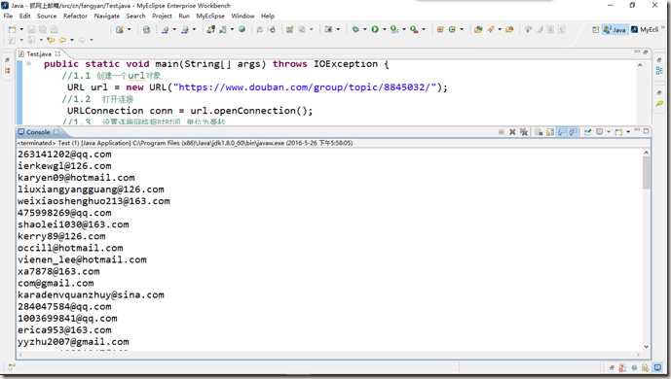
Task: Click the Open Type icon in toolbar
Action: pos(478,29)
